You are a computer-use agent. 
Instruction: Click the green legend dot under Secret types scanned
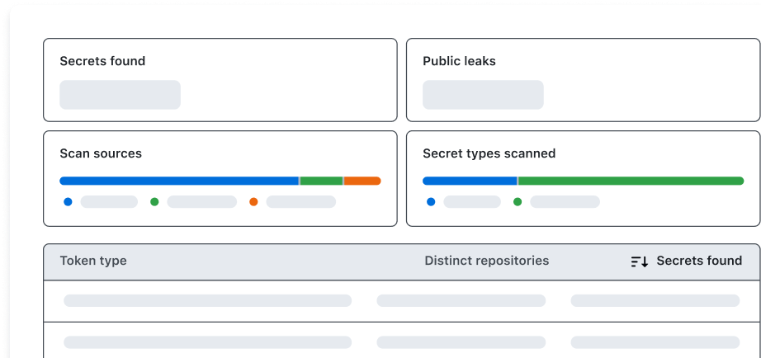click(x=518, y=201)
